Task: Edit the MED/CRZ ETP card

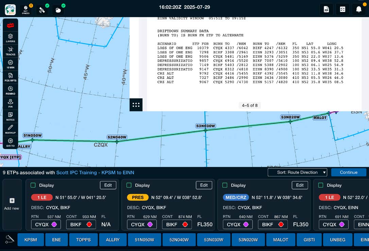Action: click(x=300, y=185)
